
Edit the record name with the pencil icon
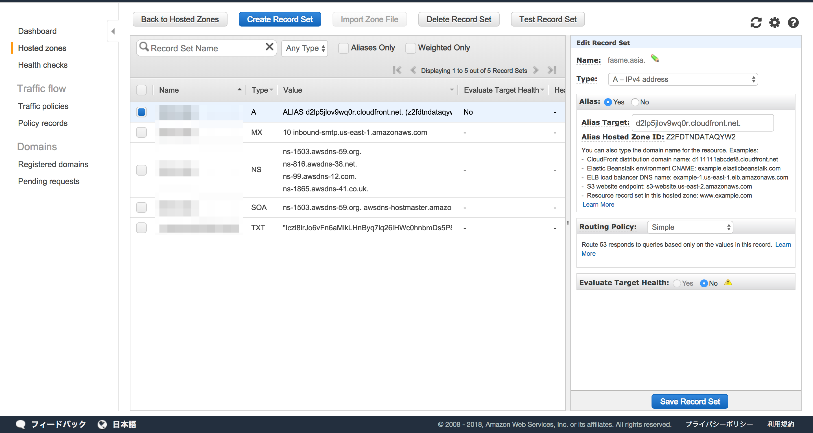point(655,59)
